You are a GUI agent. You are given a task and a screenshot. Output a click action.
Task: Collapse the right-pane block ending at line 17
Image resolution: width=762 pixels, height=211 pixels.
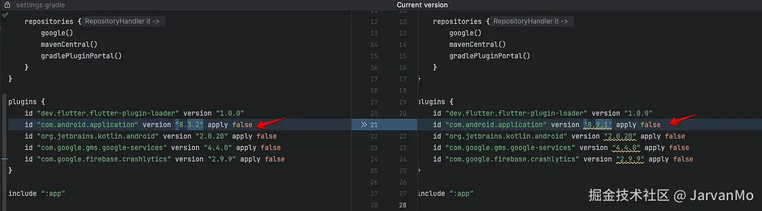pos(419,79)
